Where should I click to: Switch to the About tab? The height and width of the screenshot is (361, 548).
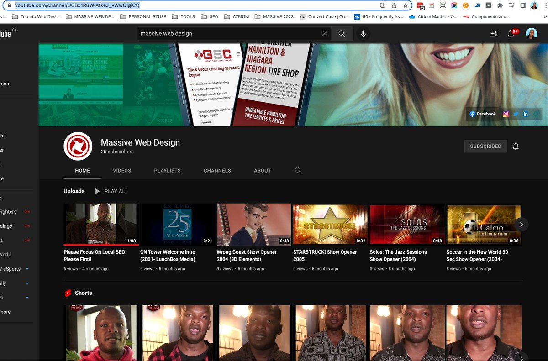(263, 170)
